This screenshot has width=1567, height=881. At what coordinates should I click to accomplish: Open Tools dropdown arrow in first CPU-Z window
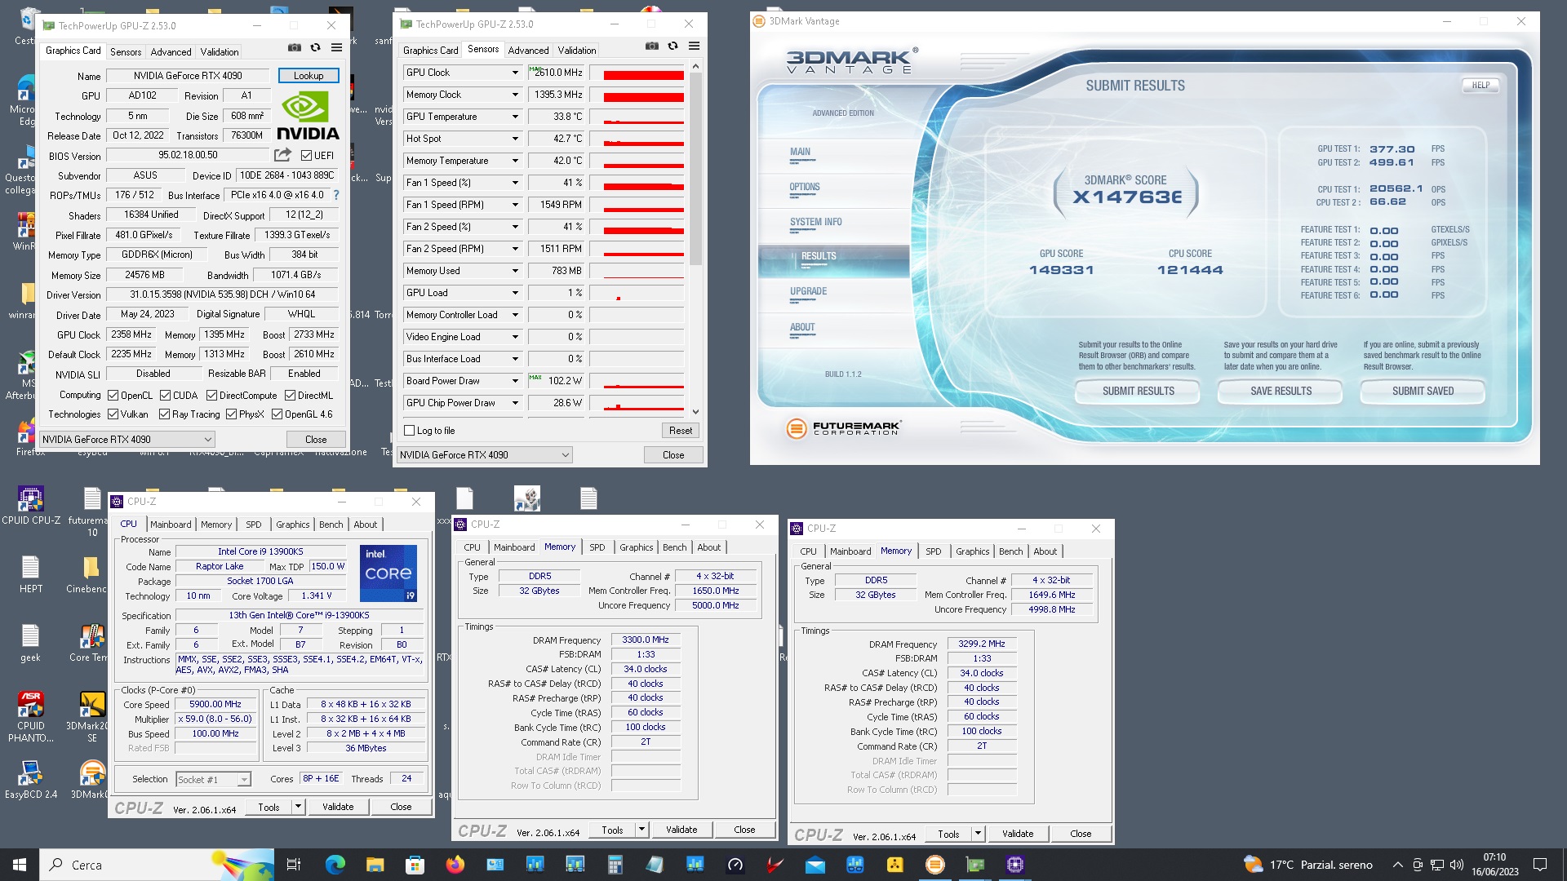299,807
